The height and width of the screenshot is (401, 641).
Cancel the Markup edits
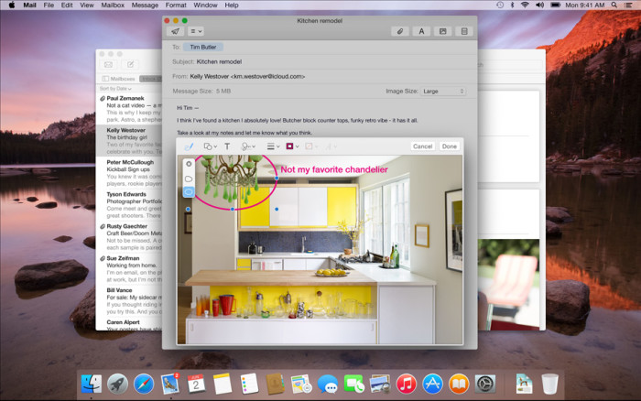pyautogui.click(x=422, y=146)
